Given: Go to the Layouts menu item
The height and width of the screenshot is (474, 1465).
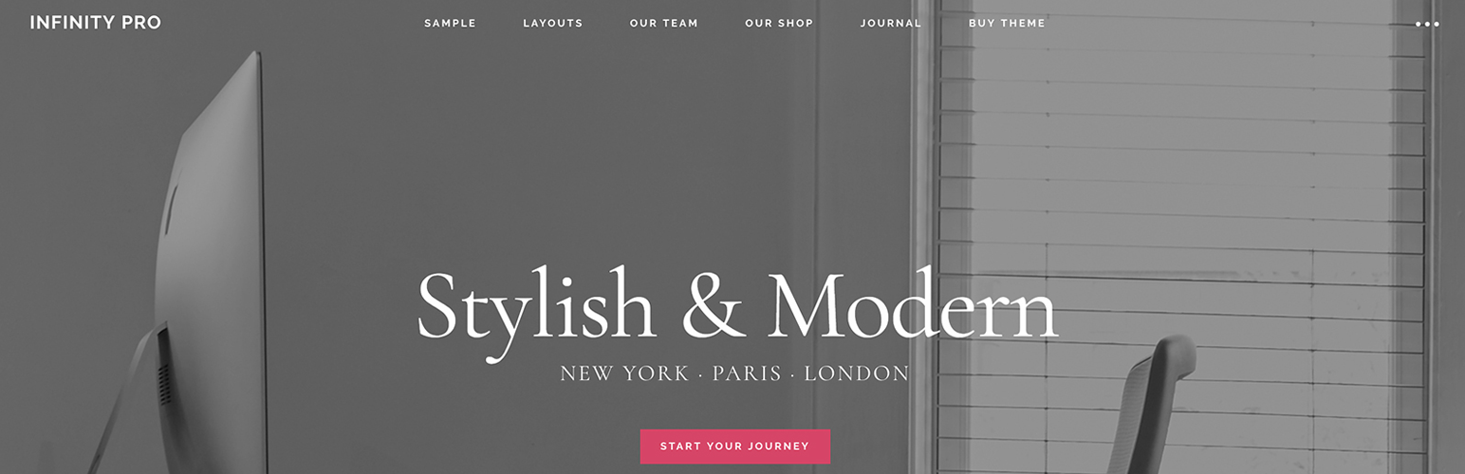Looking at the screenshot, I should (x=553, y=23).
